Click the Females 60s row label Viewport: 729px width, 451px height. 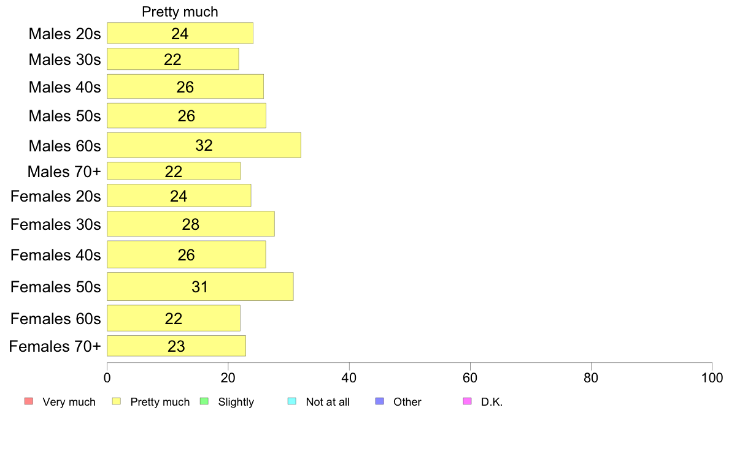[56, 319]
